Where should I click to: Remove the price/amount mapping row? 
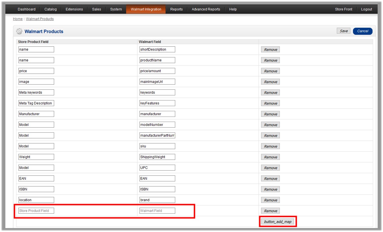point(271,71)
